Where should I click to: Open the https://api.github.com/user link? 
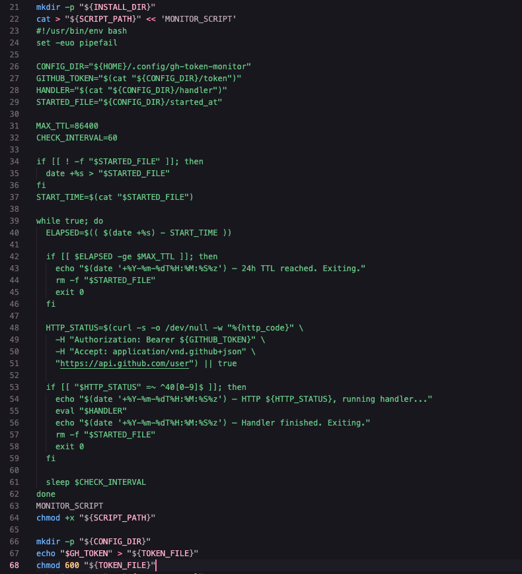(124, 364)
